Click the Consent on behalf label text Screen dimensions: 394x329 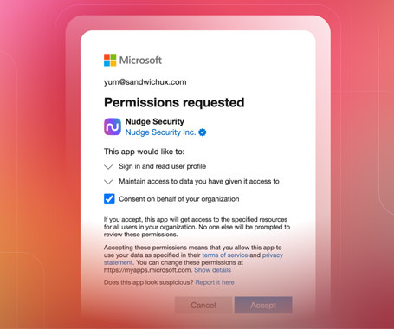pos(179,199)
